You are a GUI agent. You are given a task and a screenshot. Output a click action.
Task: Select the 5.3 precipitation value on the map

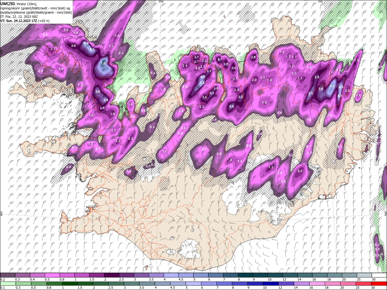point(203,83)
